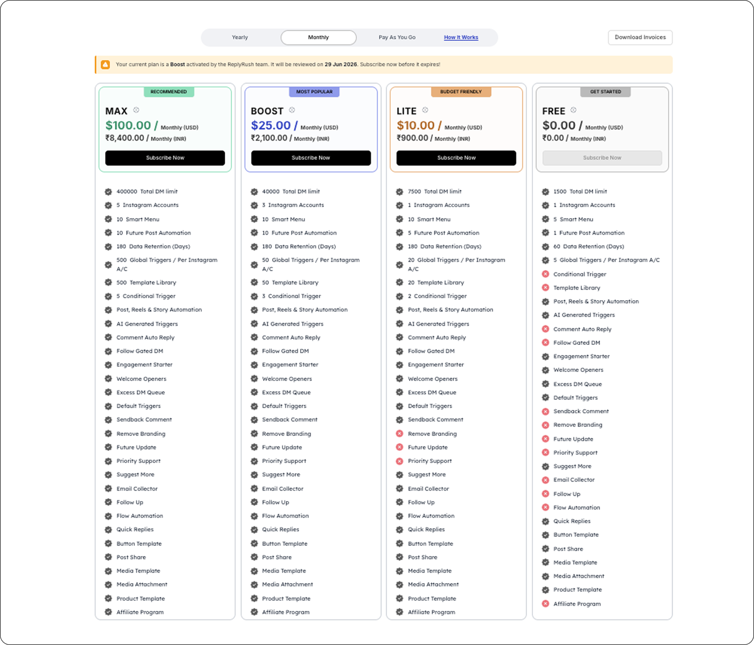Click the $10.00 LITE price text

416,125
